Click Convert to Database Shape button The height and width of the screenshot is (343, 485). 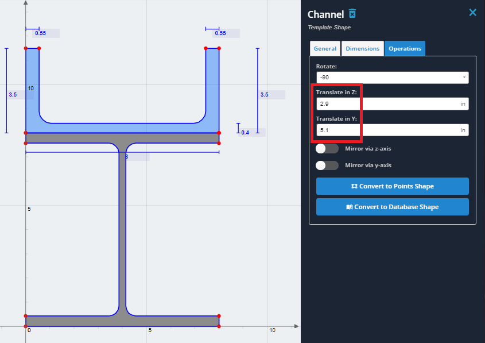coord(392,207)
